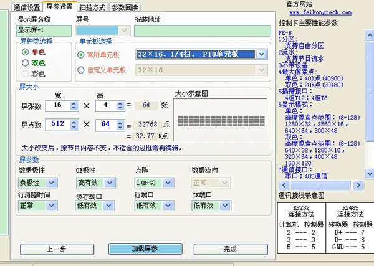
Task: Open the 数据流向 dropdown
Action: [x=224, y=183]
